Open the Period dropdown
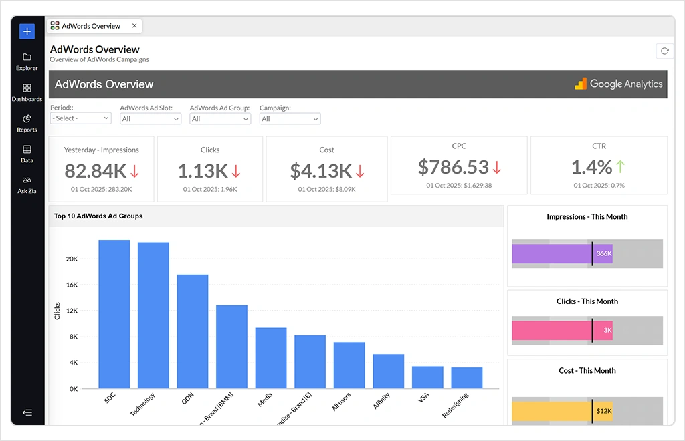The image size is (685, 441). click(80, 118)
